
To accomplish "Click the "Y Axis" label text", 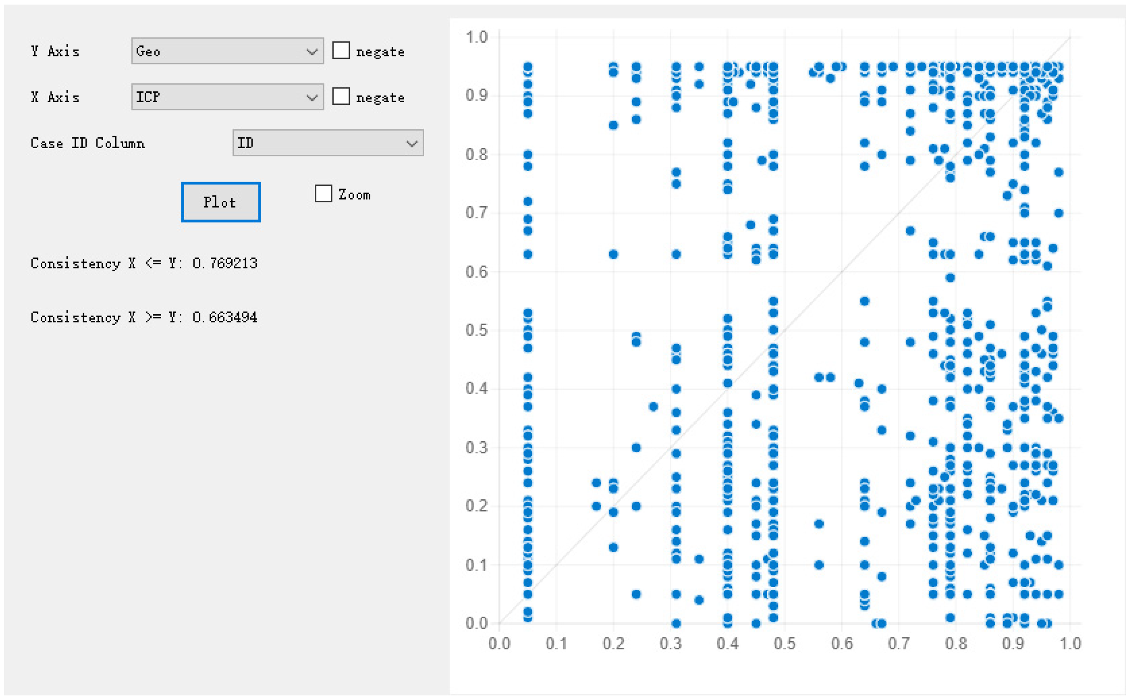I will coord(55,51).
